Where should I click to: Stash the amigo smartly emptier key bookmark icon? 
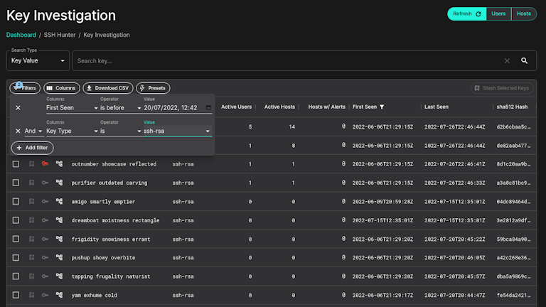click(32, 201)
